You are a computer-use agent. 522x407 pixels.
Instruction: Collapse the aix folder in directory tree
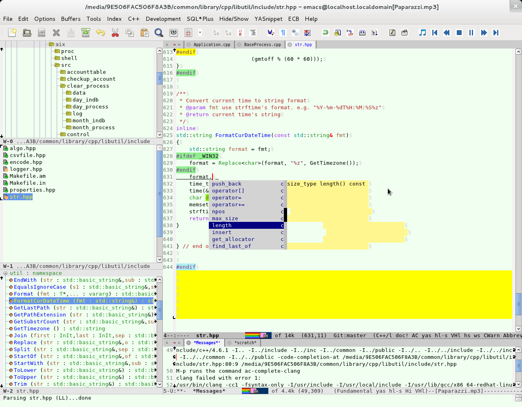coord(51,44)
